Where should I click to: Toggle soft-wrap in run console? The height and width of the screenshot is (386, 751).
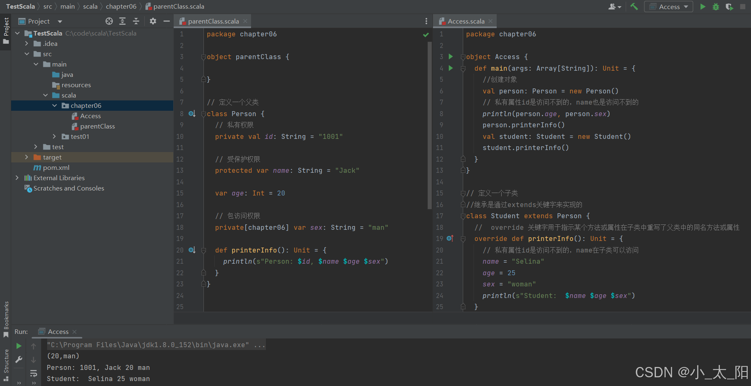33,374
